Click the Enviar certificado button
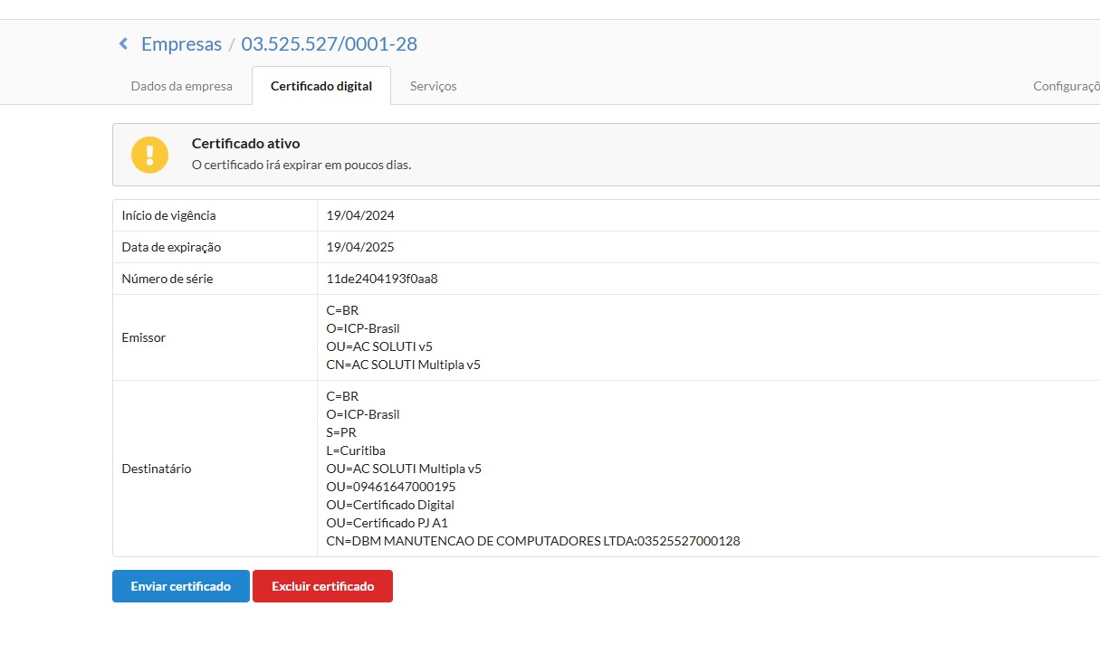The width and height of the screenshot is (1100, 654). pyautogui.click(x=181, y=586)
